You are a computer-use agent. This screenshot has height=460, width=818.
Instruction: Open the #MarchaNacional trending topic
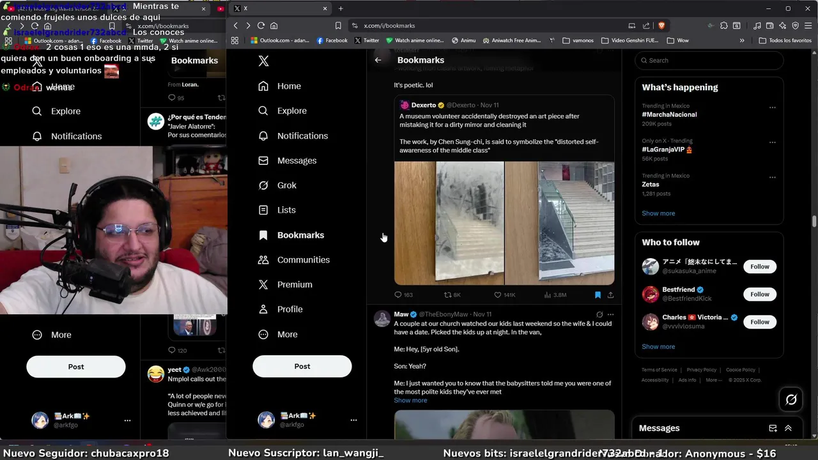(669, 114)
